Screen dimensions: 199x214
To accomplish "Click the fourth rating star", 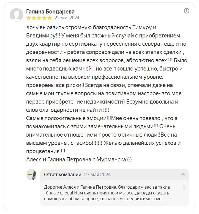I will tap(44, 18).
